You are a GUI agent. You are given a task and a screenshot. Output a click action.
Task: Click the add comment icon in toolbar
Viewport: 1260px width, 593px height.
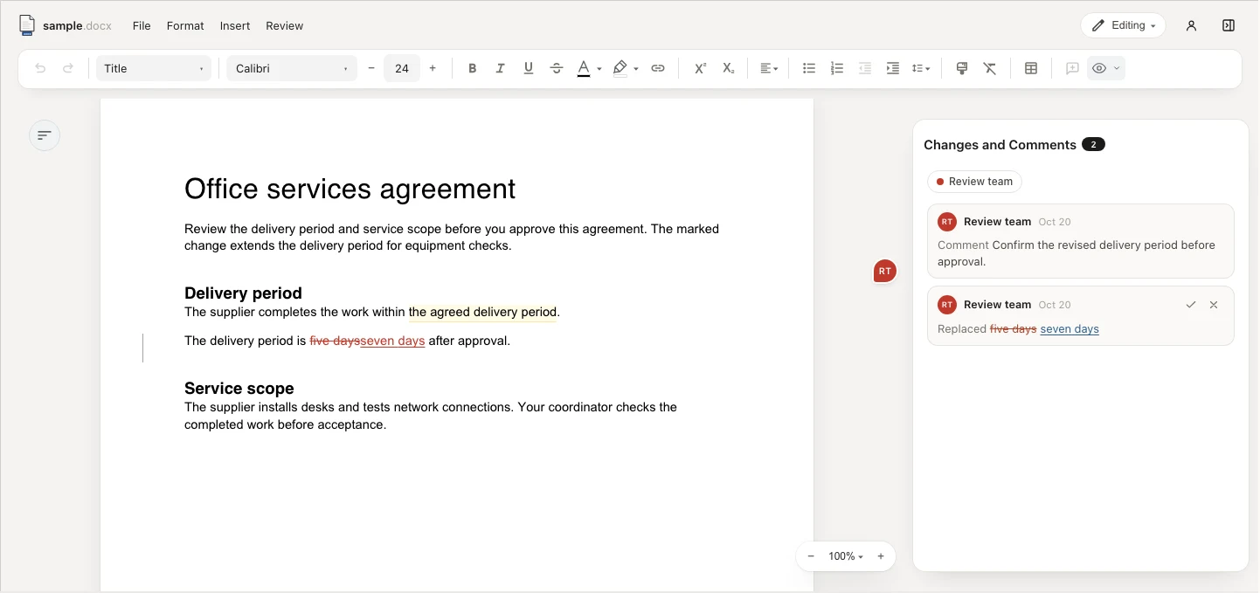[x=1072, y=68]
